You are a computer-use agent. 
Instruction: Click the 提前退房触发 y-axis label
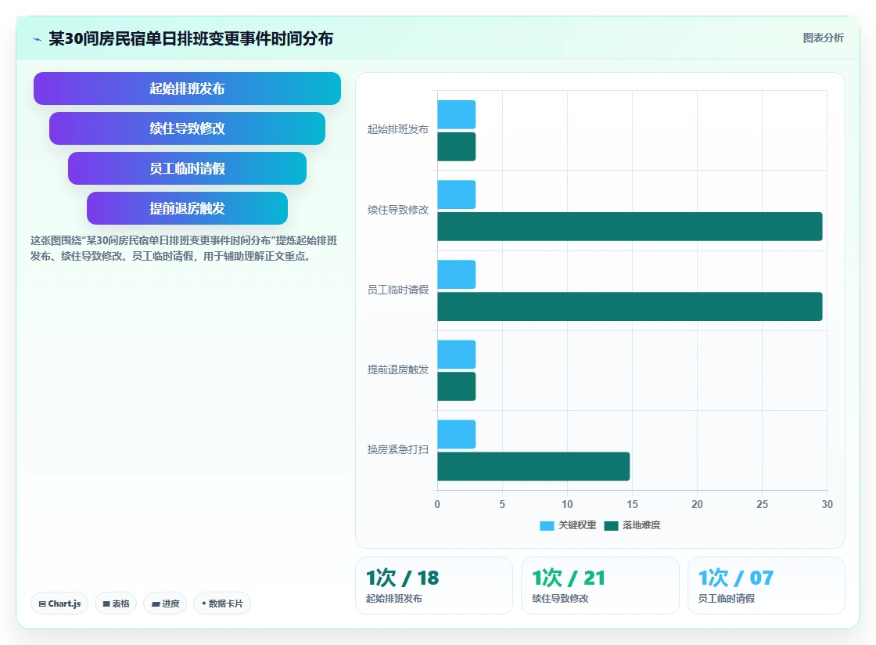(398, 370)
